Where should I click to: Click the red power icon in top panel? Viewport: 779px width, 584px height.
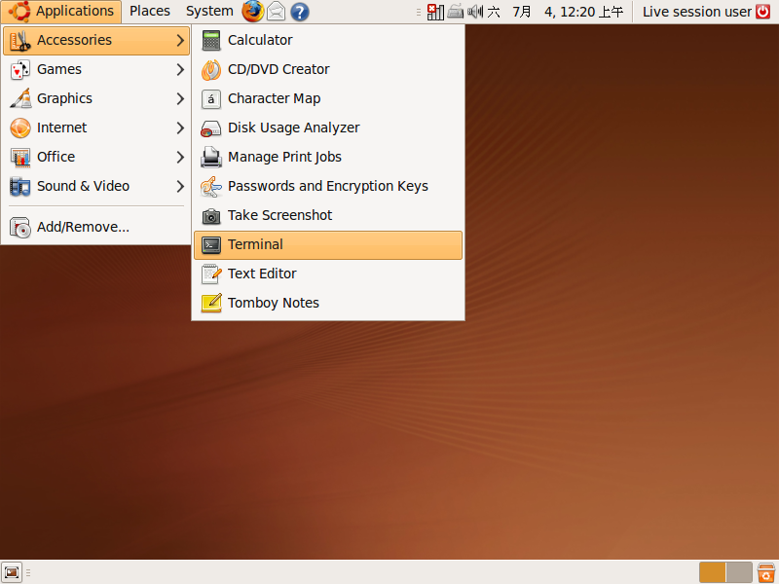[763, 12]
